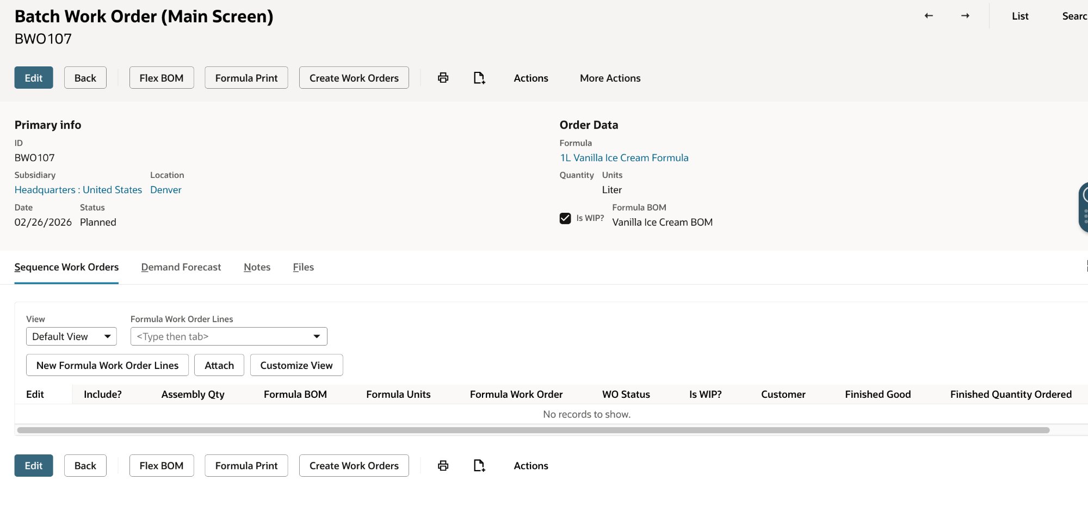Select the print icon in the bottom toolbar
This screenshot has height=511, width=1088.
point(442,465)
